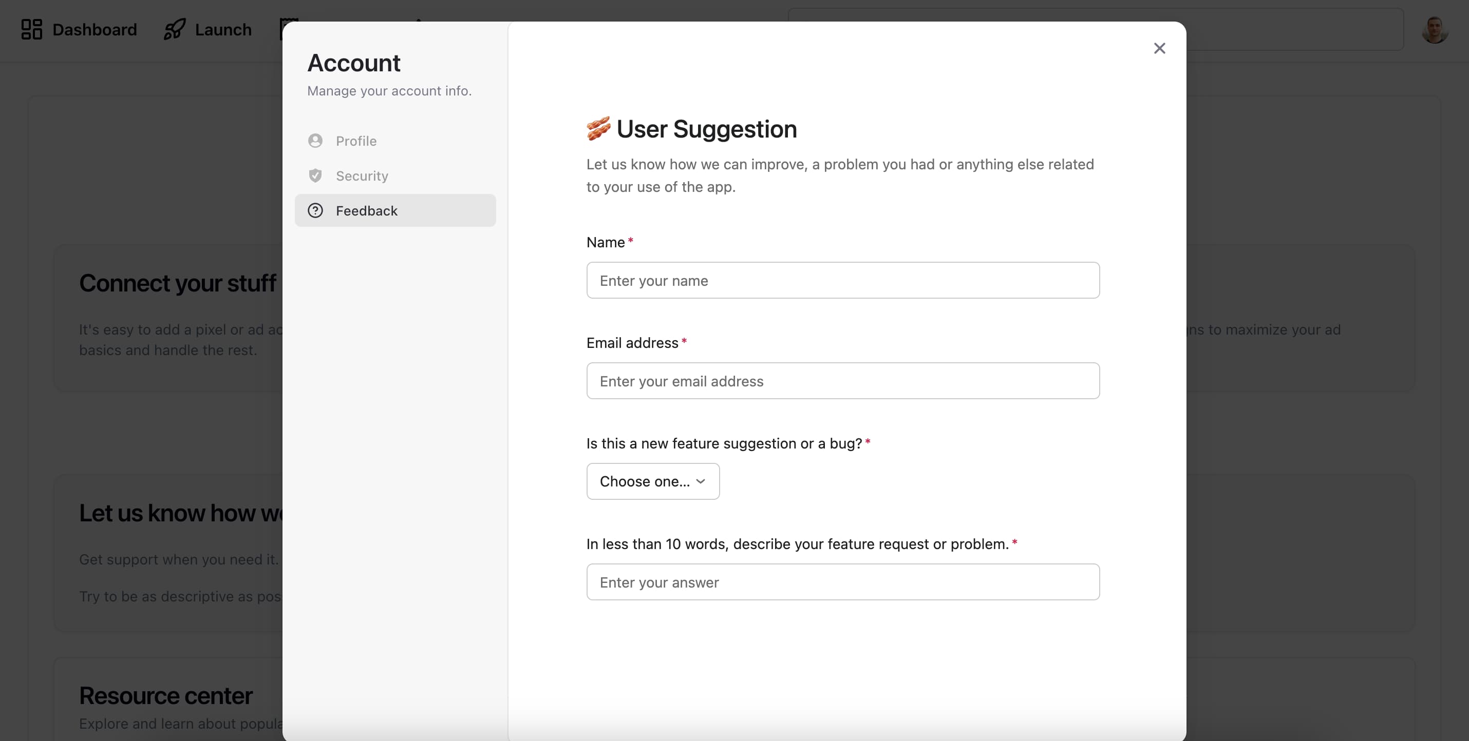Click the Email address label

tap(632, 343)
